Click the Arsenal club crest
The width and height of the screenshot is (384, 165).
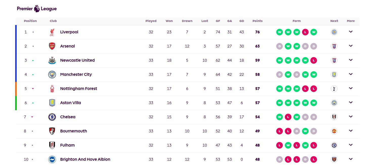[52, 46]
